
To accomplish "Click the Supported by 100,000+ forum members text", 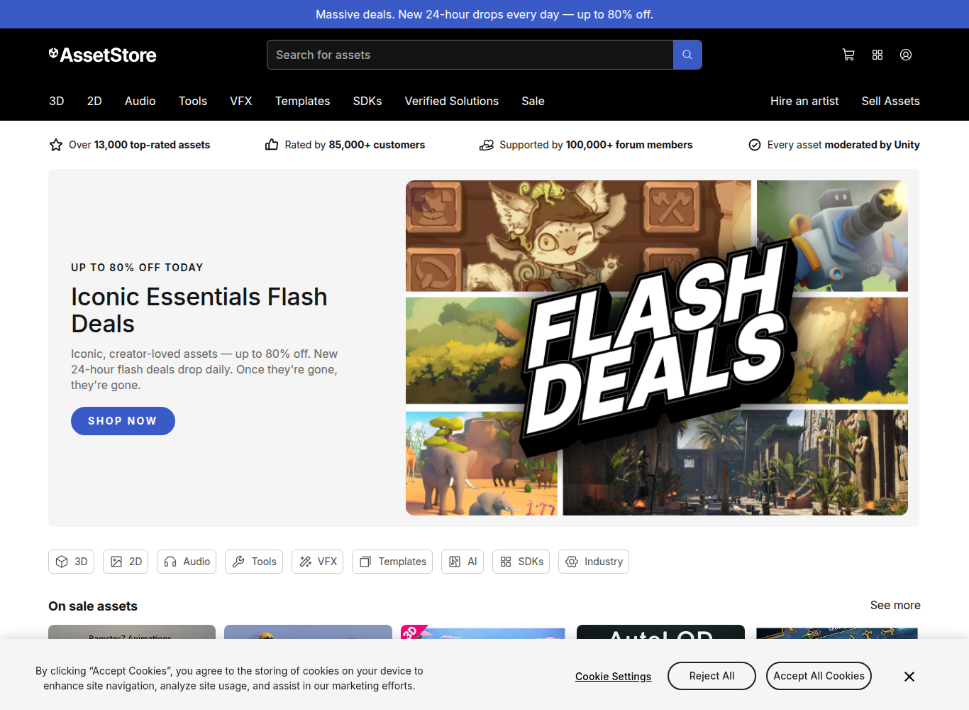I will tap(596, 145).
